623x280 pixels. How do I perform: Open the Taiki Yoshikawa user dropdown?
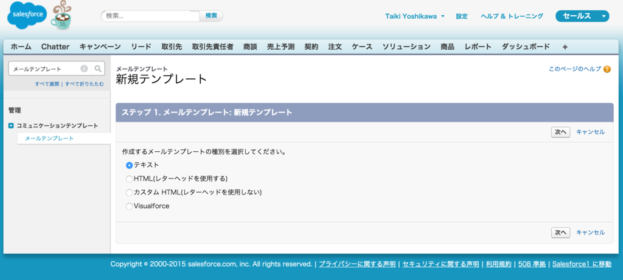coord(415,16)
